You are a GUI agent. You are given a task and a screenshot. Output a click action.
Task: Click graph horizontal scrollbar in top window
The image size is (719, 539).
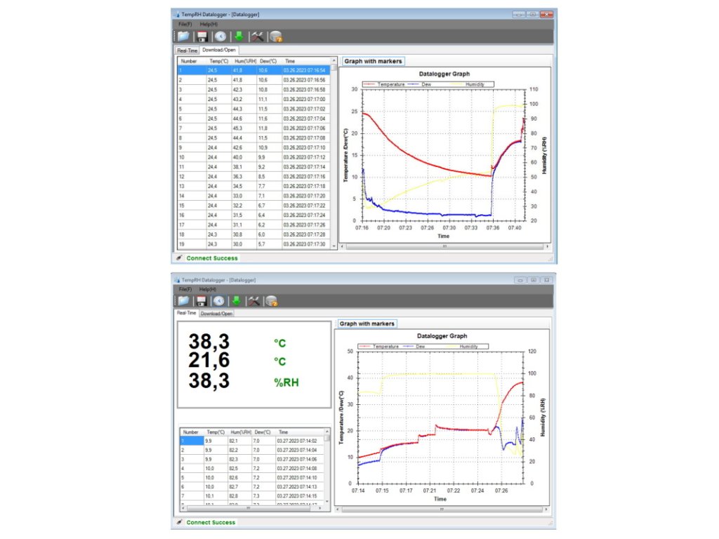point(444,246)
